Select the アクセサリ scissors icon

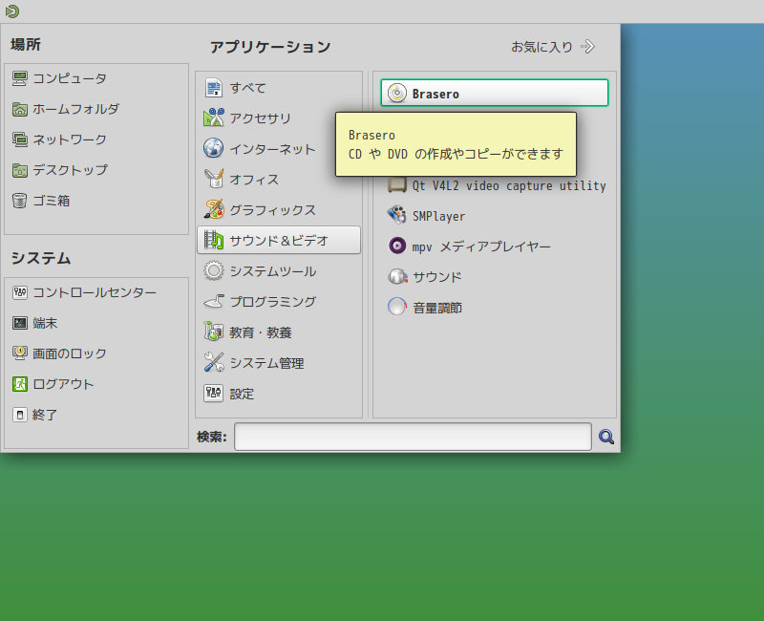(x=213, y=118)
